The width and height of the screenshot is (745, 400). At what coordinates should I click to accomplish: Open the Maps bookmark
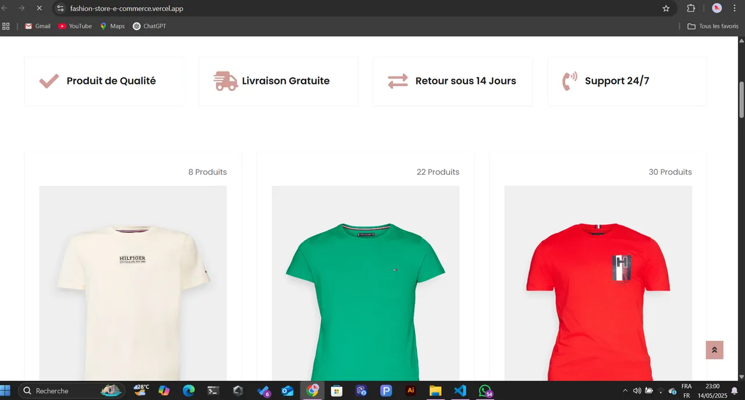pos(112,26)
